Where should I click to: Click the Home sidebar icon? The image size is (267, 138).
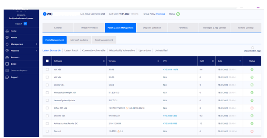pyautogui.click(x=7, y=31)
